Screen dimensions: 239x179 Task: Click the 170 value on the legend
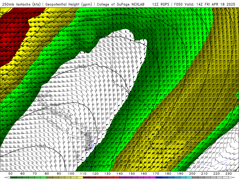[156, 174]
